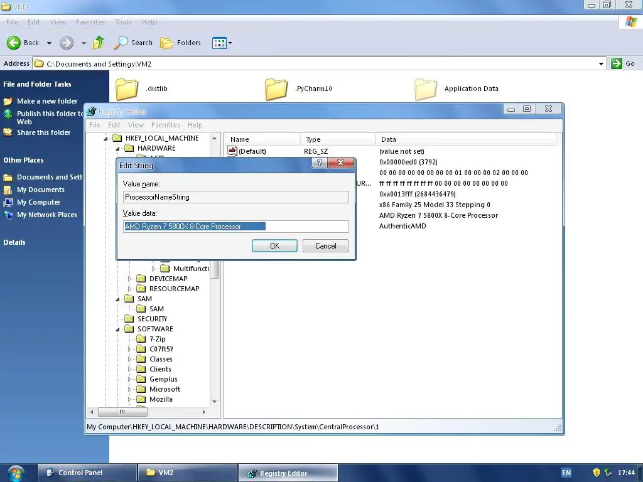The width and height of the screenshot is (643, 482).
Task: Switch to VM2 taskbar button
Action: click(x=188, y=473)
